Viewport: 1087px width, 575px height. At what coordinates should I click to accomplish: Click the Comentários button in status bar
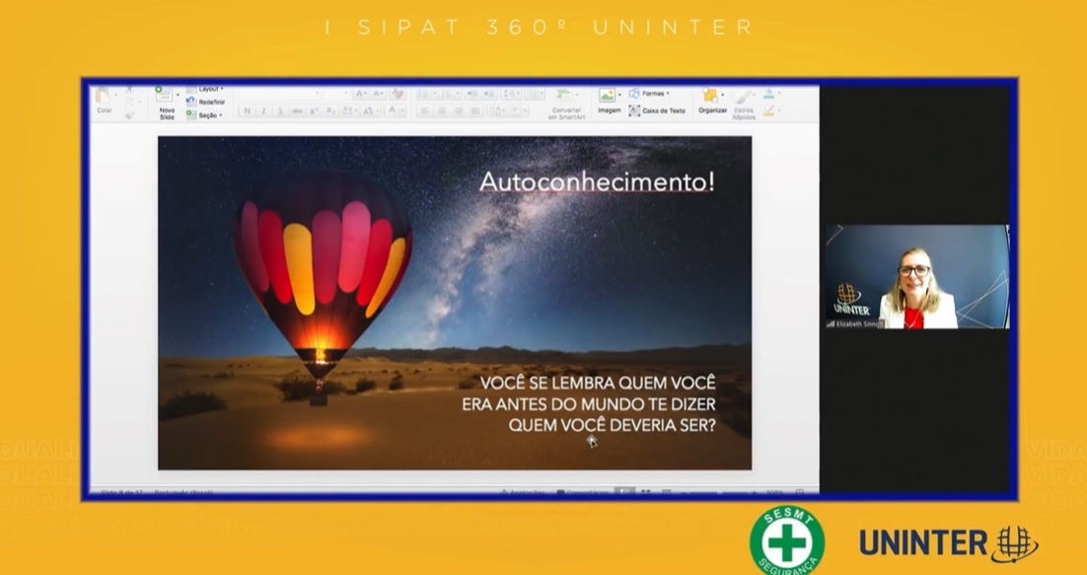pyautogui.click(x=582, y=491)
